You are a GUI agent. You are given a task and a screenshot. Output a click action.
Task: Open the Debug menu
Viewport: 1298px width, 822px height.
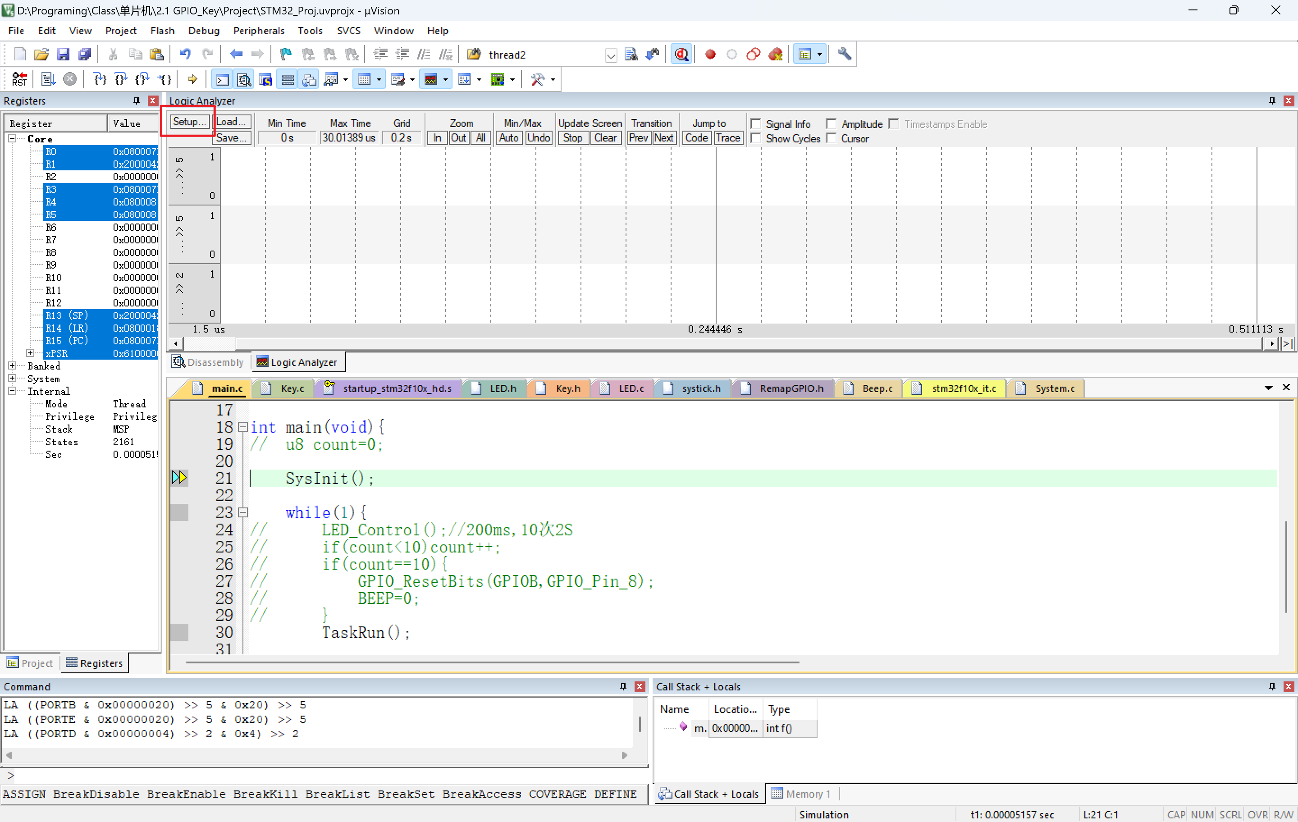(204, 31)
